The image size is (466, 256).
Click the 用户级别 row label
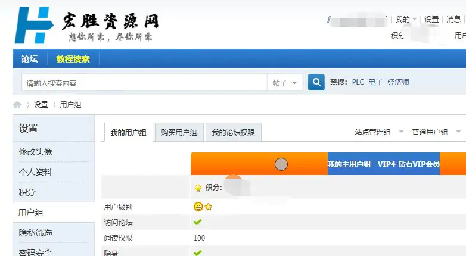tap(118, 207)
